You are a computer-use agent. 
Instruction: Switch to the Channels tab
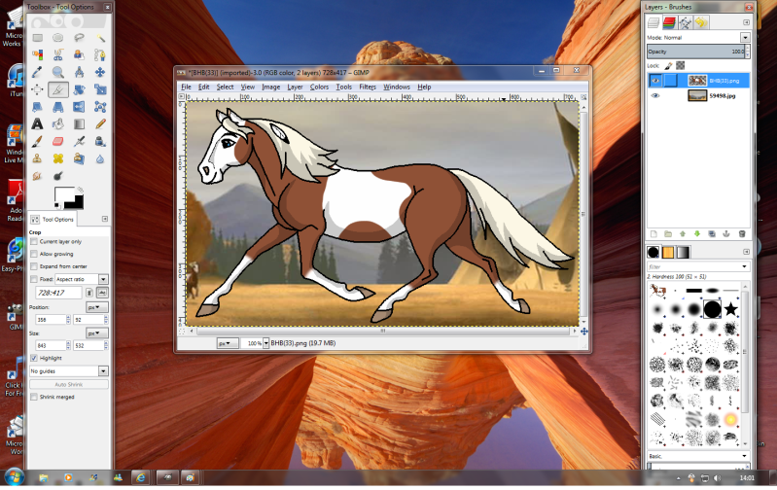click(669, 22)
